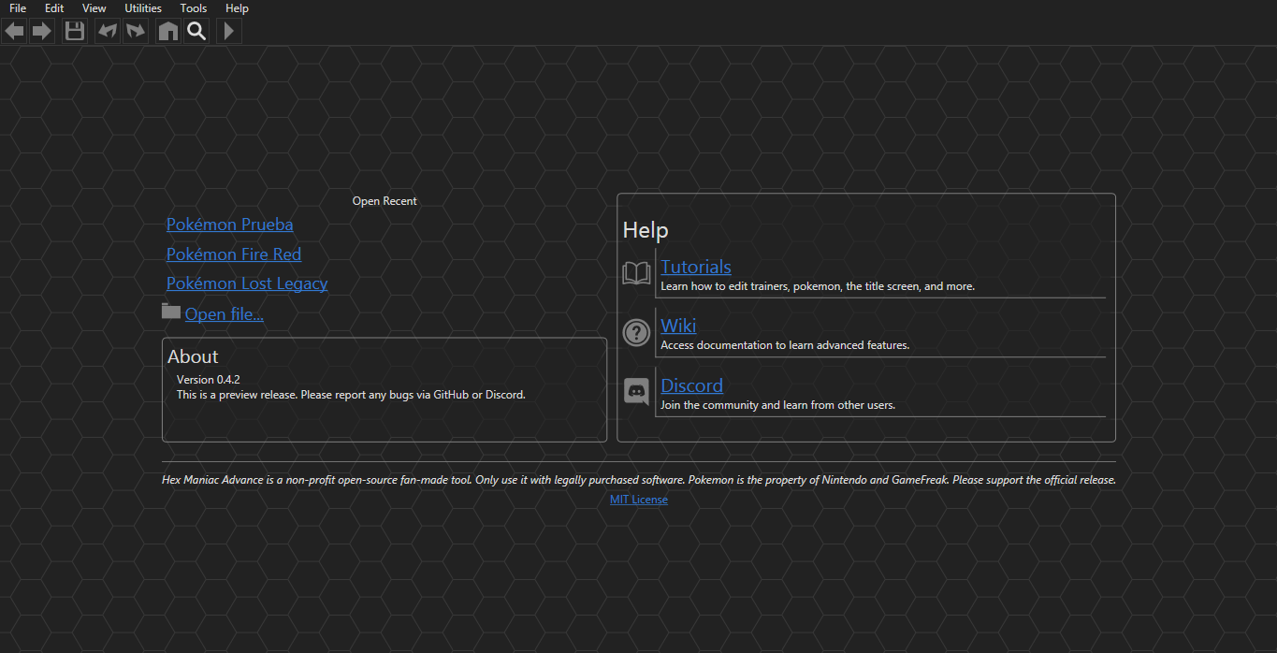Click the Discord logo icon
1277x653 pixels.
(x=636, y=391)
